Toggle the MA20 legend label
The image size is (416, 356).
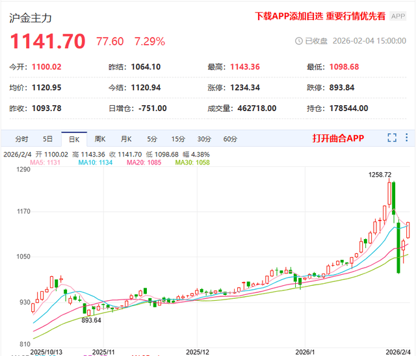click(141, 162)
